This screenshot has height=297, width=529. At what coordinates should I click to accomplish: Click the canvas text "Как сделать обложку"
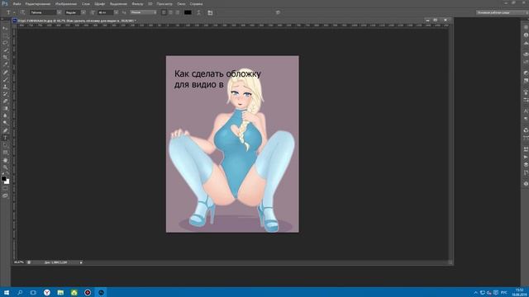(217, 73)
